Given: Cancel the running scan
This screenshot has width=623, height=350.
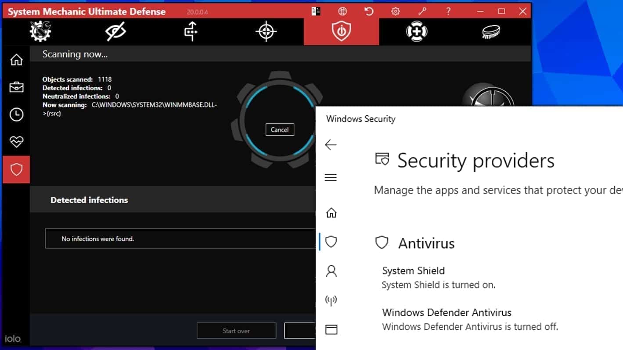Looking at the screenshot, I should 280,130.
